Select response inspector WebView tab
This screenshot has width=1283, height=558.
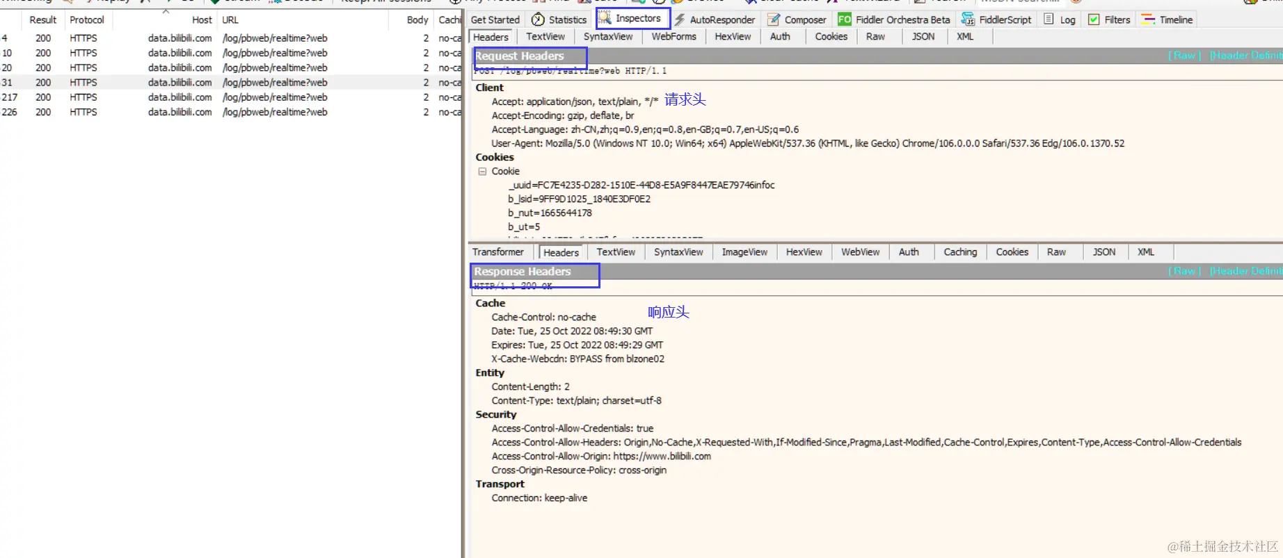point(860,252)
